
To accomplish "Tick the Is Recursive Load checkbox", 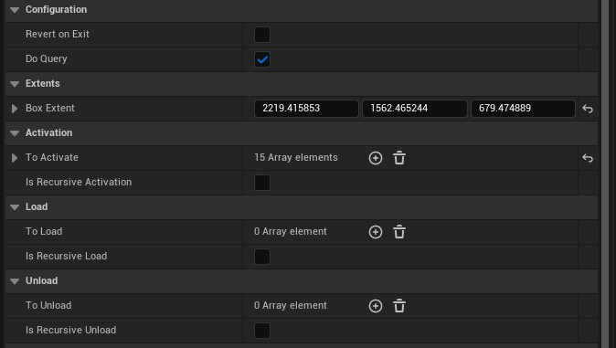I will point(262,257).
